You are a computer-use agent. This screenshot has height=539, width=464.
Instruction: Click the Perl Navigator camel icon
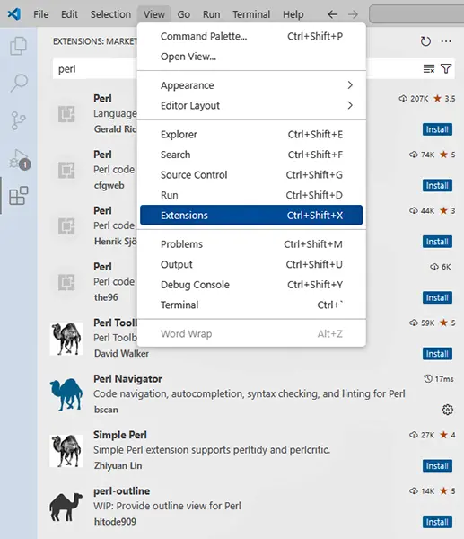tap(66, 394)
